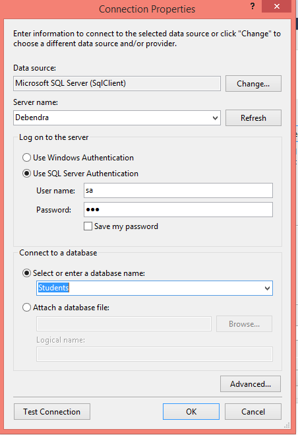
Task: Click the Microsoft SQL Server data source box
Action: click(117, 84)
